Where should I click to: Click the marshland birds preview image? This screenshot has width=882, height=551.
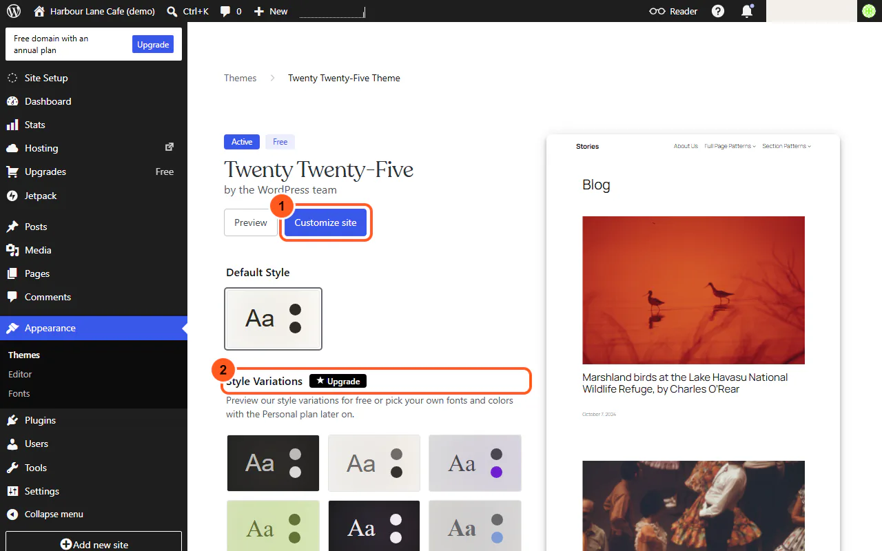coord(693,290)
